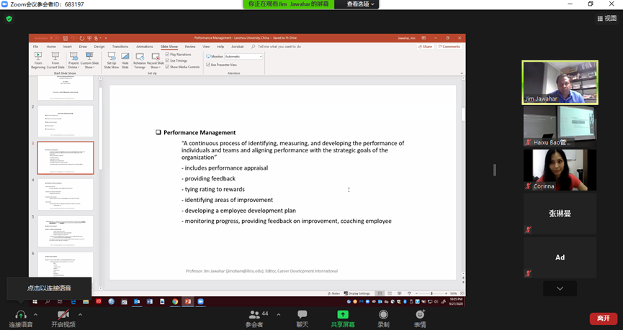Click the red Leave meeting button
Screen dimensions: 623x330
pyautogui.click(x=603, y=318)
